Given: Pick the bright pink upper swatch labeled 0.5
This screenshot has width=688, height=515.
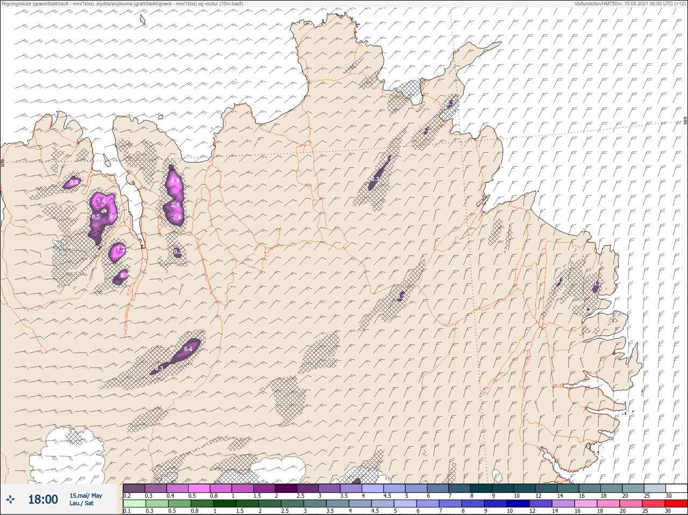Looking at the screenshot, I should (199, 488).
